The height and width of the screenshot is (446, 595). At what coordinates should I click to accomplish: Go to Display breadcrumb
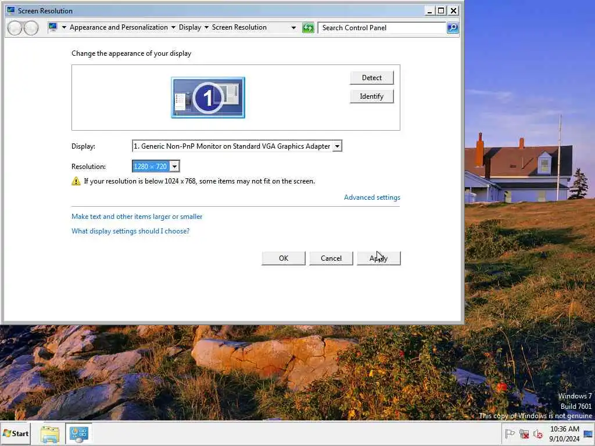[x=190, y=27]
